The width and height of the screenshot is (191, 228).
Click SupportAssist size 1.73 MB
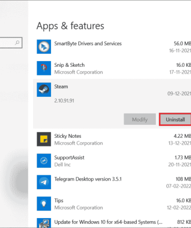click(x=183, y=158)
